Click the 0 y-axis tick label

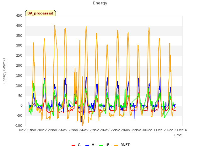(21, 106)
